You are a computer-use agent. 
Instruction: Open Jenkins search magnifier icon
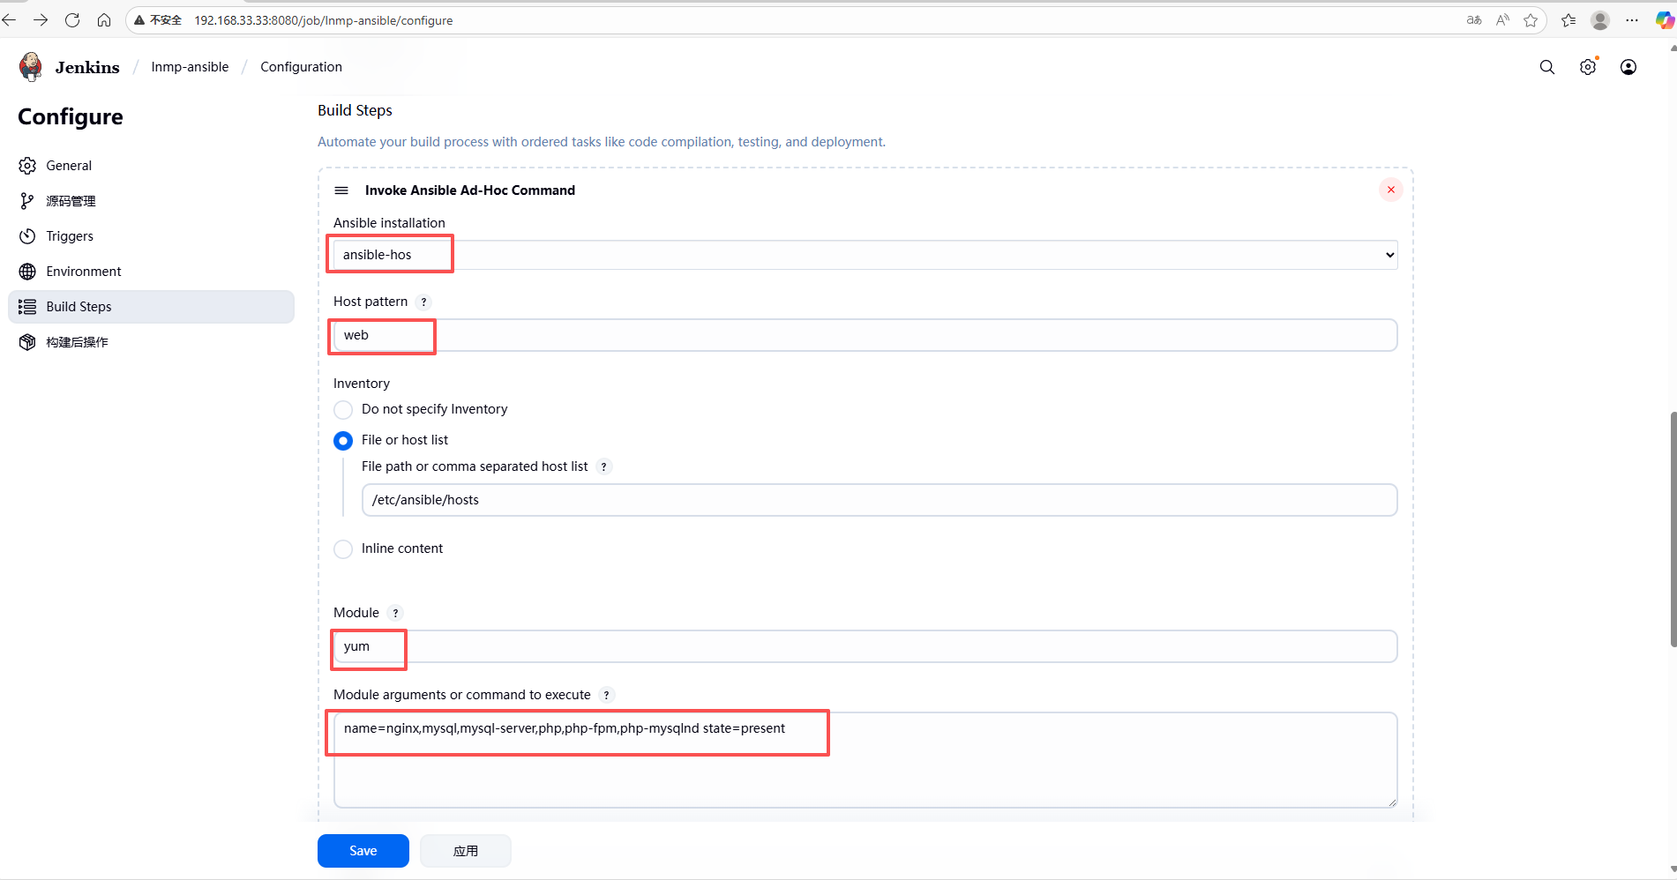point(1547,67)
